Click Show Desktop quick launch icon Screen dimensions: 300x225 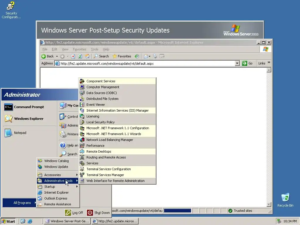pos(23,221)
